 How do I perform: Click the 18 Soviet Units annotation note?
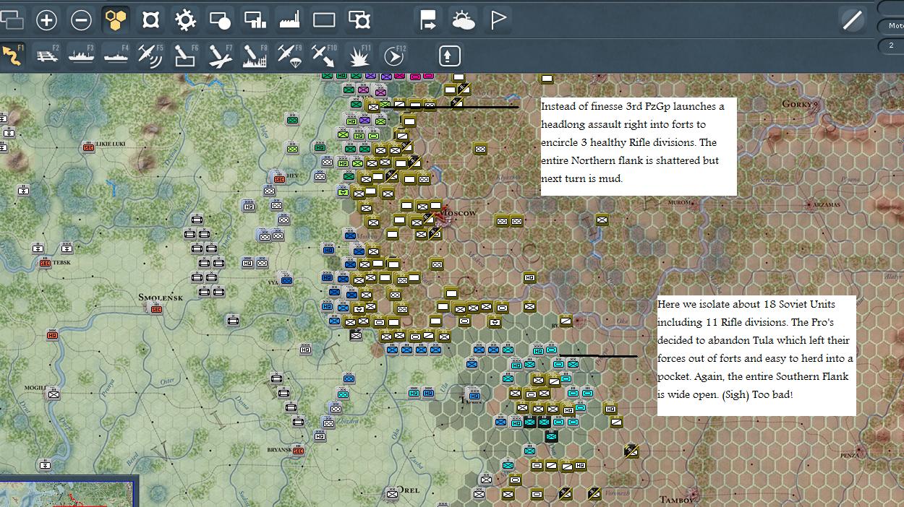[756, 355]
